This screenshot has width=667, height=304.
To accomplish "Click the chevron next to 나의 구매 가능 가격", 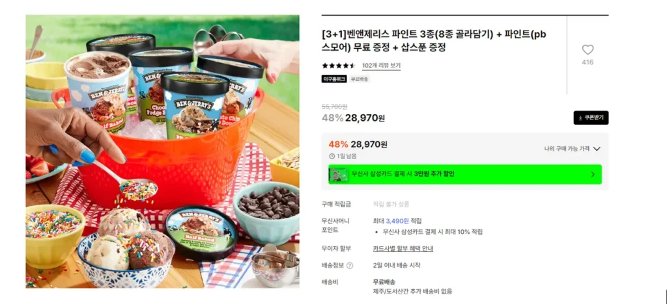I will (x=597, y=149).
